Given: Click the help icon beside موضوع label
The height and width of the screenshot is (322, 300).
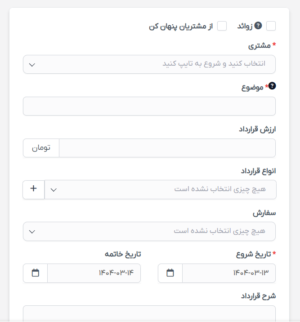Looking at the screenshot, I should point(272,86).
